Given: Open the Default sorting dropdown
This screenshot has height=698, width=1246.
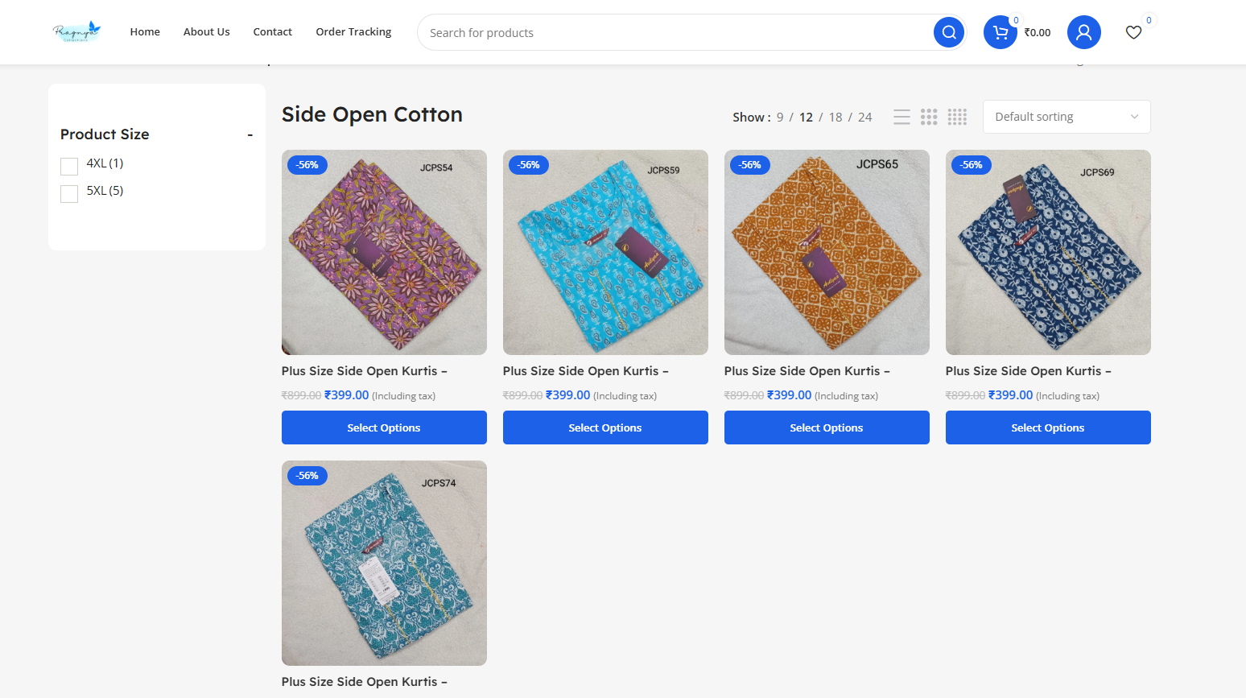Looking at the screenshot, I should tap(1066, 117).
